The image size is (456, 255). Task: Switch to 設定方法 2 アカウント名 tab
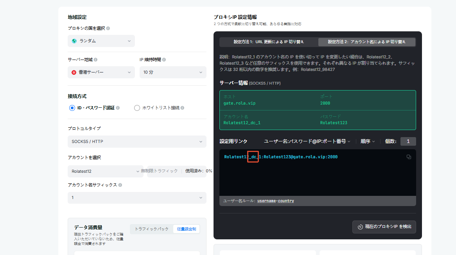click(367, 42)
